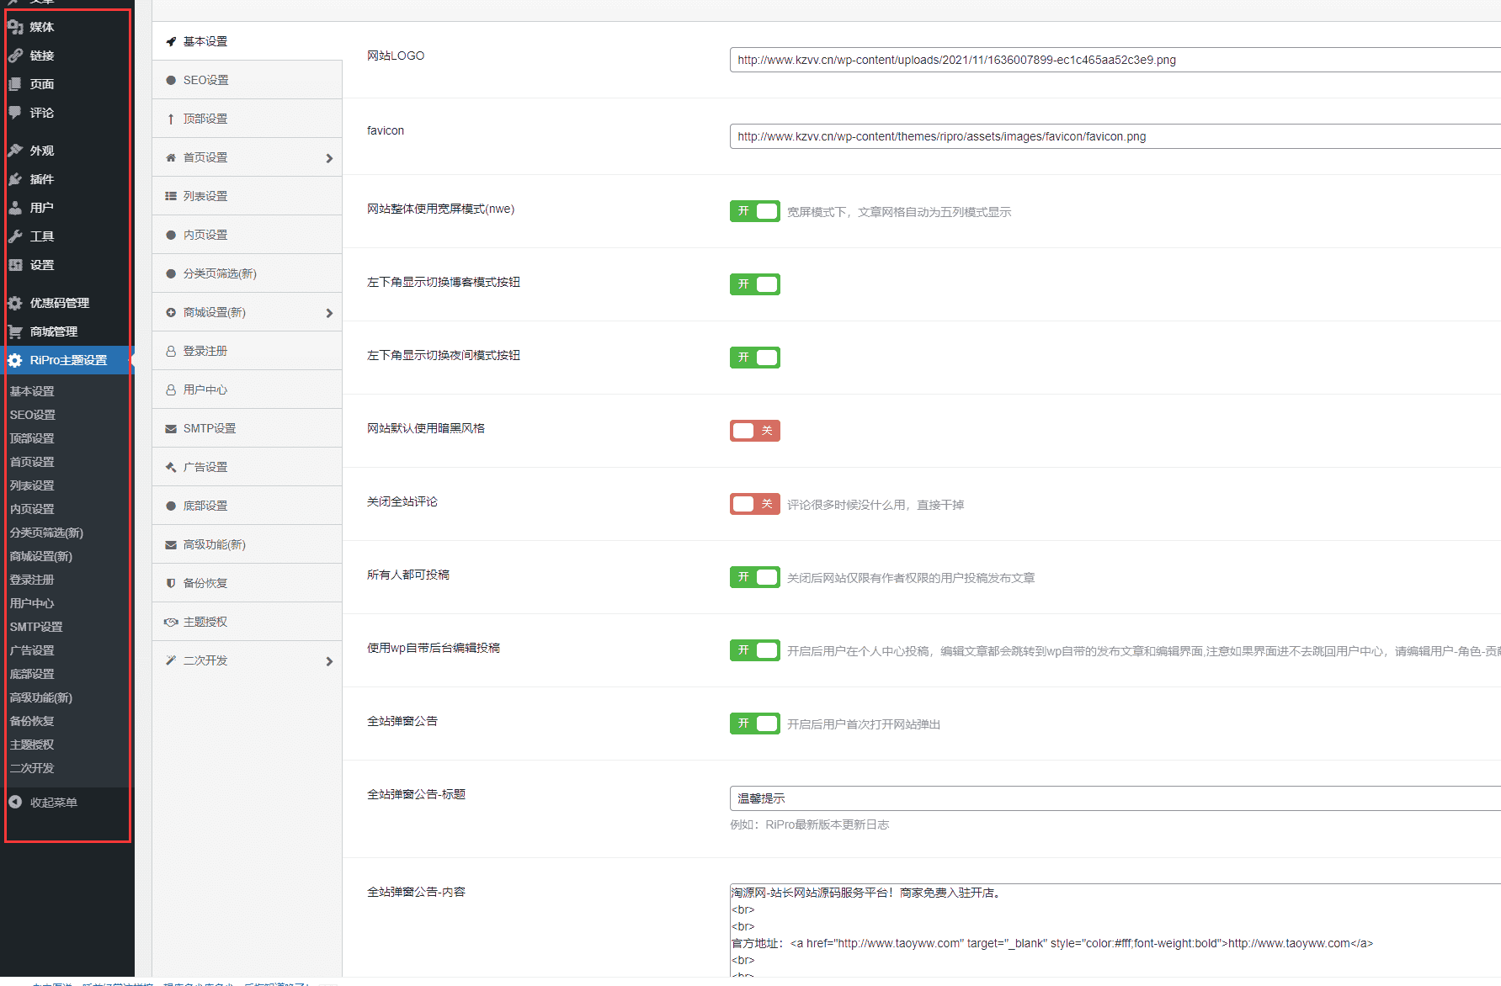
Task: Click the home icon beside 首页设置 tab
Action: [x=171, y=157]
